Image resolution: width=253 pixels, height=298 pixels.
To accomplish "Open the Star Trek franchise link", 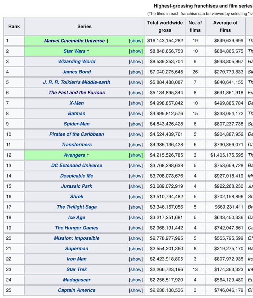I will (x=77, y=269).
